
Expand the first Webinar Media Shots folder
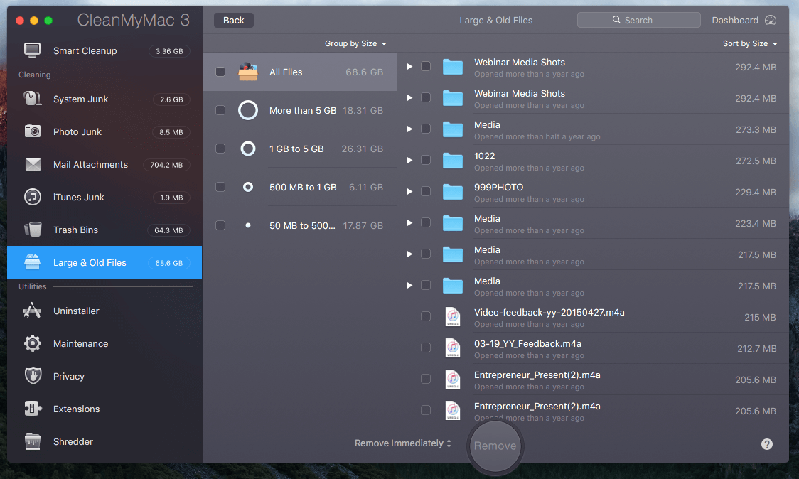[409, 67]
